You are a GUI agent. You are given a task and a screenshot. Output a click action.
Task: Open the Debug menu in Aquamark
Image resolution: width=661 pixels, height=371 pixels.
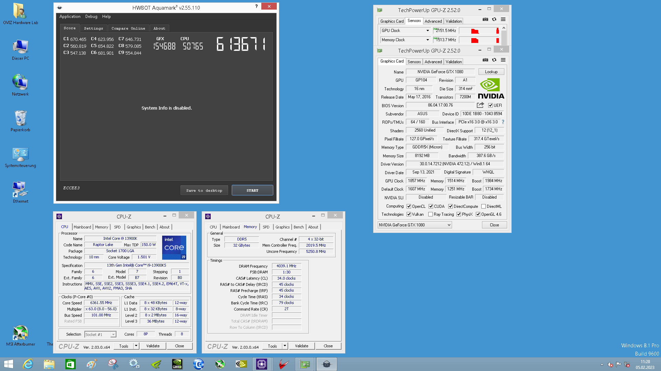point(91,16)
